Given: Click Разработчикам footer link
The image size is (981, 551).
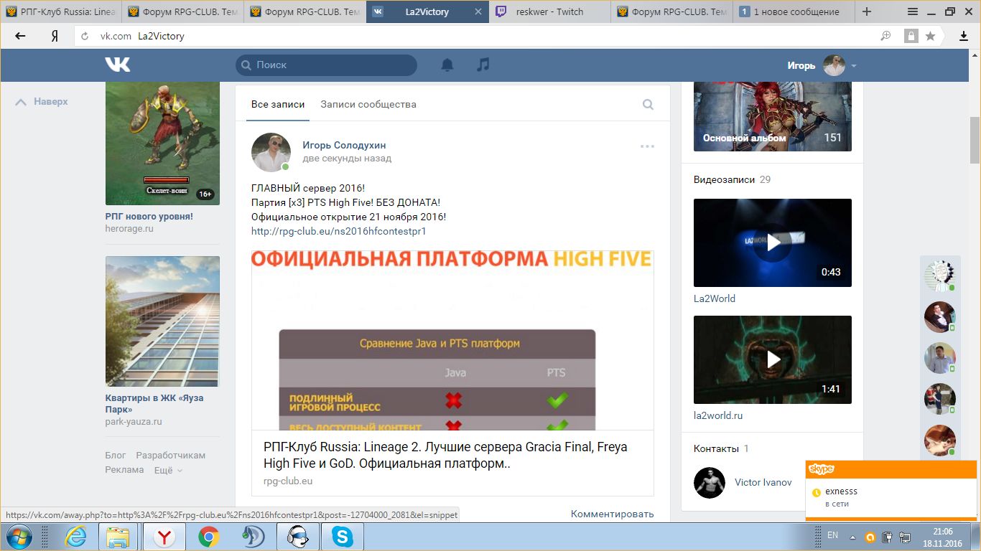Looking at the screenshot, I should tap(171, 455).
